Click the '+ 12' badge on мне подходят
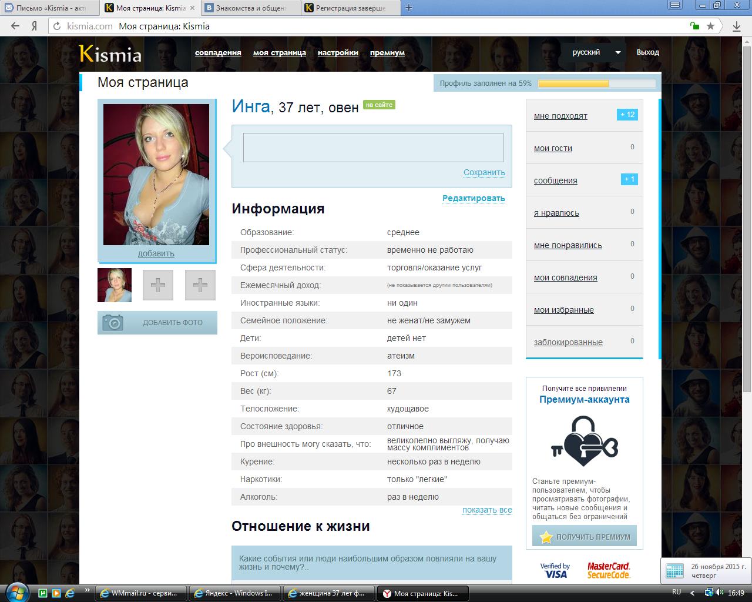The height and width of the screenshot is (602, 752). (x=627, y=115)
